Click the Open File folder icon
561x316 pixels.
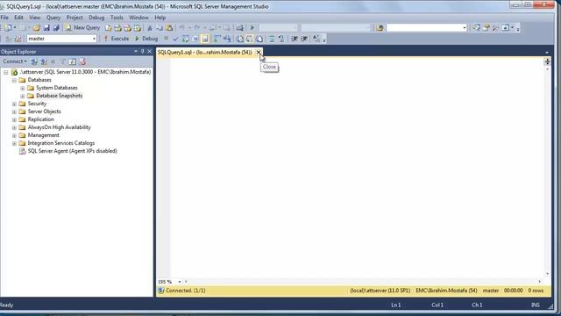point(37,27)
